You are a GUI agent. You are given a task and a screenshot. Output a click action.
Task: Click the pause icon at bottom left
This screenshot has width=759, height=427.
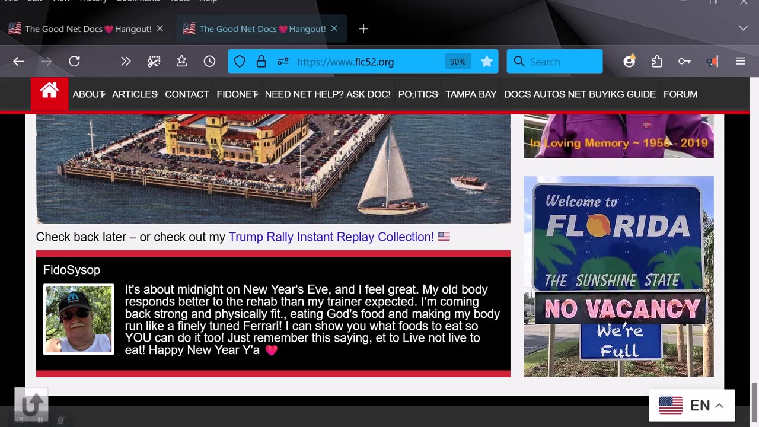(40, 420)
